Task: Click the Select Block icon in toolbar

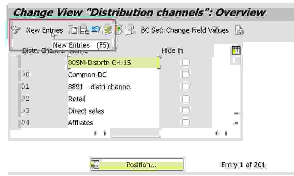Action: [119, 30]
